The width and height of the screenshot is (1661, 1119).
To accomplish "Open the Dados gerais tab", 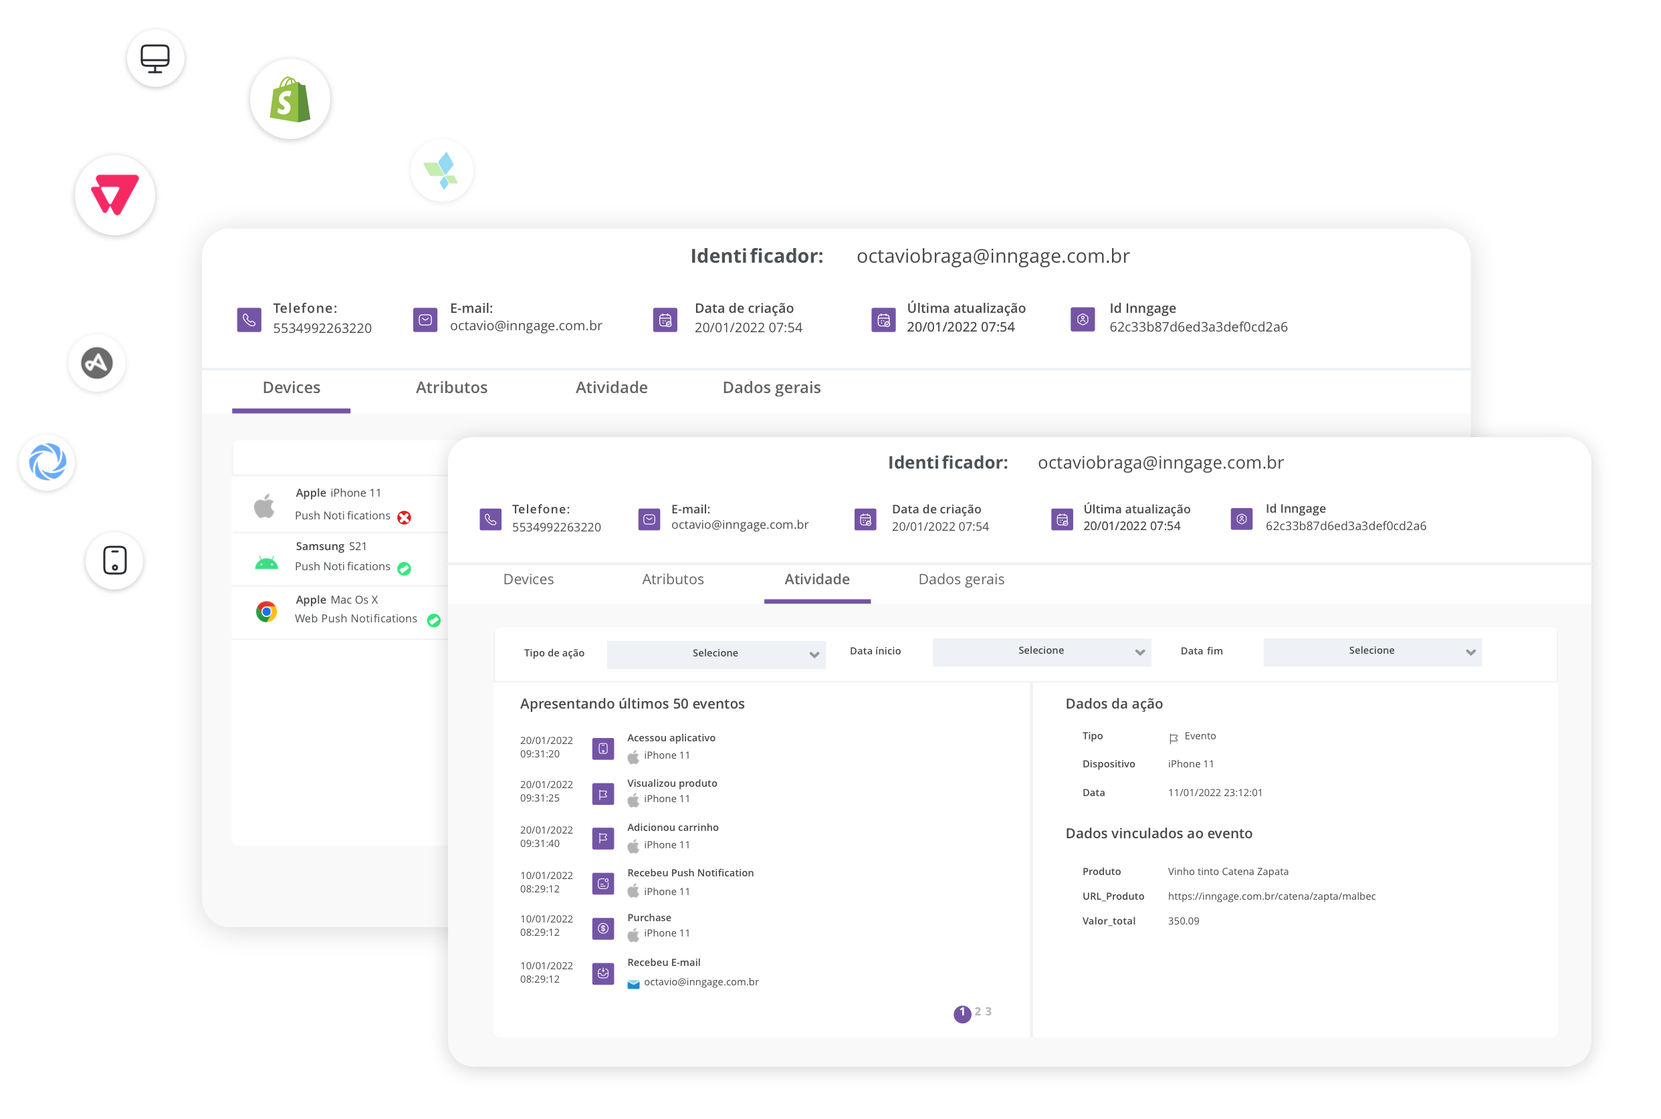I will point(962,580).
